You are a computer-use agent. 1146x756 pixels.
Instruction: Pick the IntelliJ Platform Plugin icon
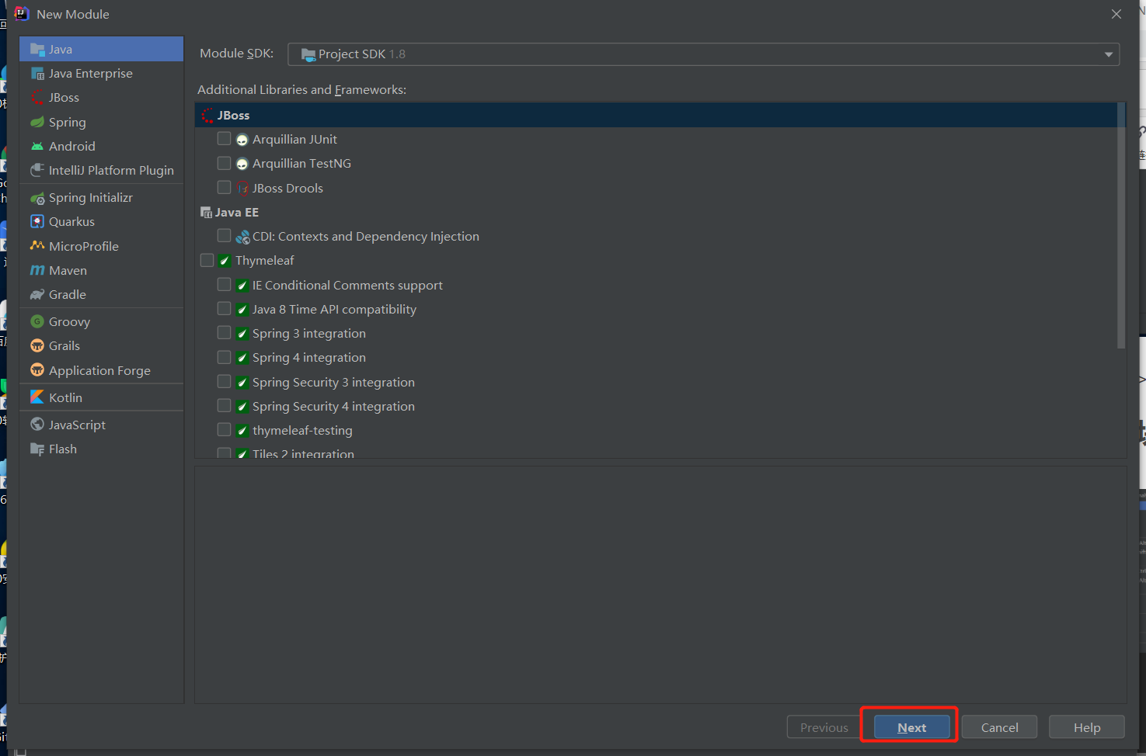37,170
